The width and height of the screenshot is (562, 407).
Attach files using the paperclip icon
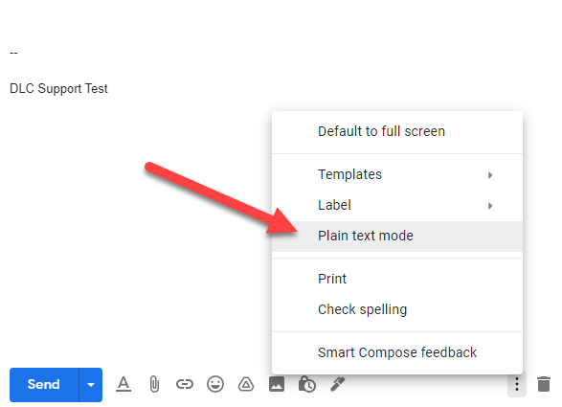click(x=154, y=384)
